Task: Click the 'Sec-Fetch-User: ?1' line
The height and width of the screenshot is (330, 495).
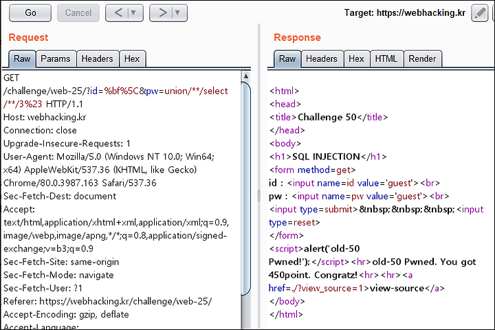Action: pyautogui.click(x=43, y=288)
